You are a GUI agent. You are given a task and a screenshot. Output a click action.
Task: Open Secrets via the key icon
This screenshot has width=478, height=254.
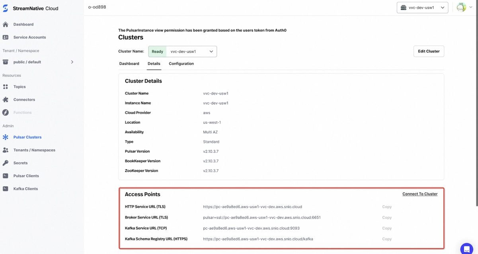pos(6,163)
